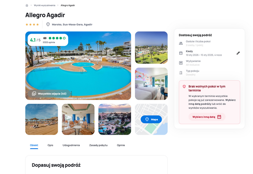Screen dimensions: 253x174
Task: Click the guests icon for Goście i liczba pokoi
Action: point(181,43)
